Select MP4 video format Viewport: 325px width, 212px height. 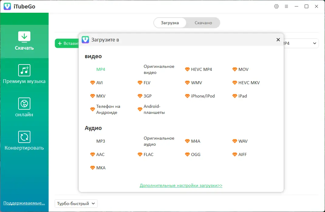tap(101, 69)
